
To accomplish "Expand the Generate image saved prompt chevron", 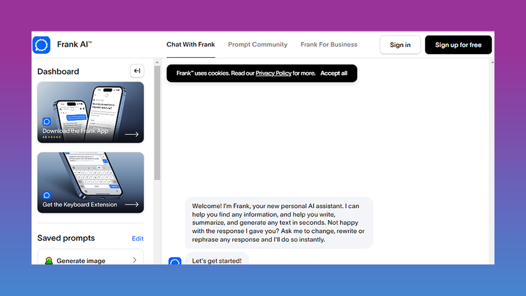I will [x=135, y=260].
